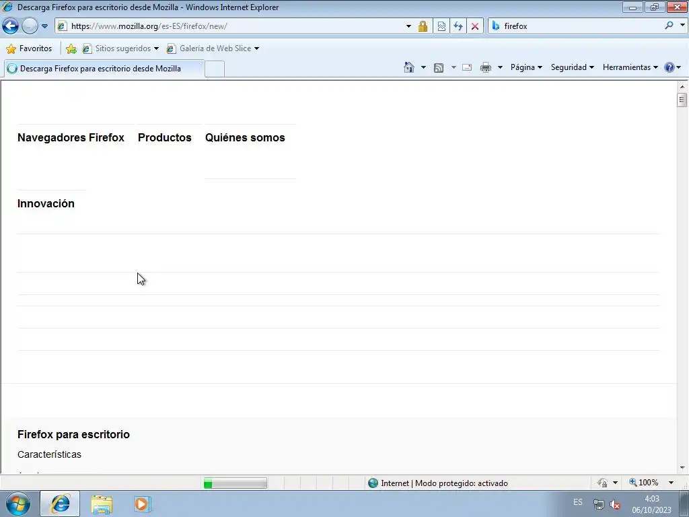
Task: Run search with the magnifier icon
Action: (669, 26)
